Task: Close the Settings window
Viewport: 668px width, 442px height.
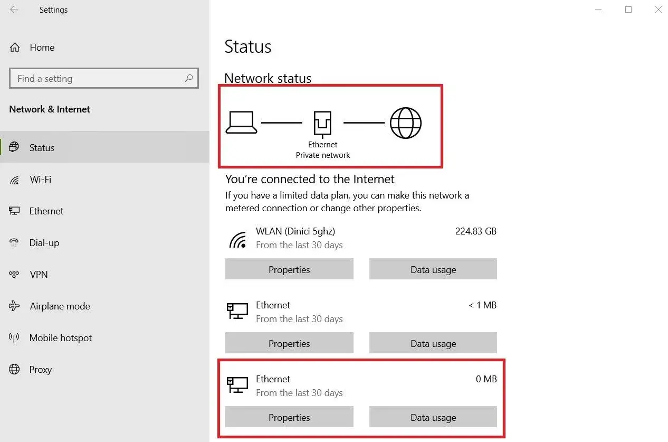Action: pos(658,10)
